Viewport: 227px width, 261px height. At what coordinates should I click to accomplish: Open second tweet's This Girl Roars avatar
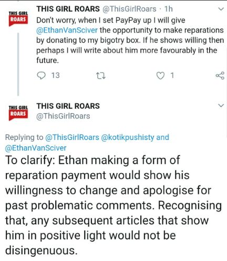[18, 113]
